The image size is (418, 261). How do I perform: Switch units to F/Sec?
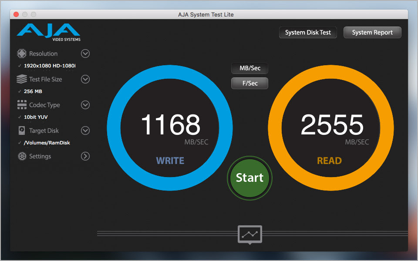pyautogui.click(x=249, y=84)
